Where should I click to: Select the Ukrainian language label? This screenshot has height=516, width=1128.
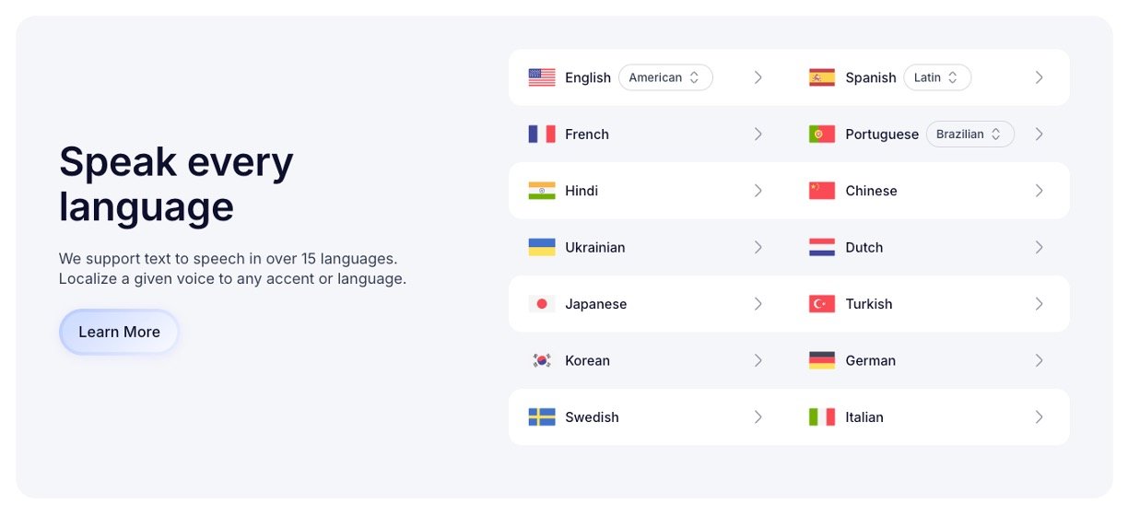tap(595, 247)
